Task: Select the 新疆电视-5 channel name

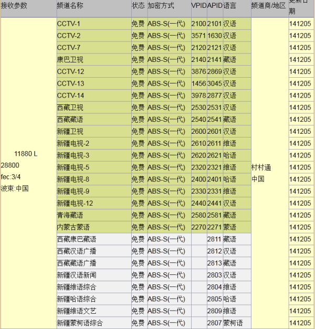Action: tap(73, 167)
